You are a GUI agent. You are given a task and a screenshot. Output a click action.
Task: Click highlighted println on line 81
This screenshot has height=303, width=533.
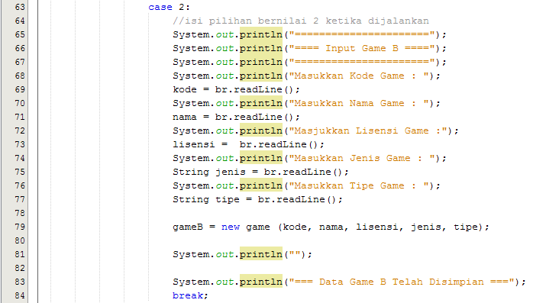tap(261, 254)
